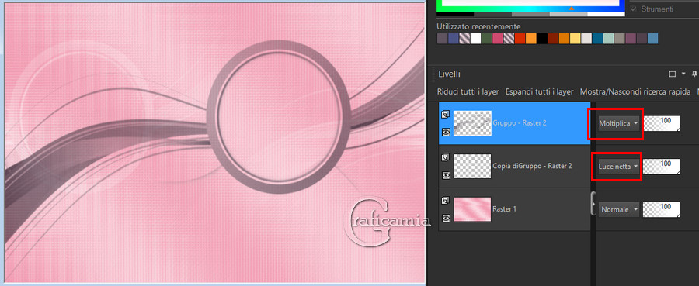Viewport: 699px width, 286px height.
Task: Toggle visibility of Copia diGruppo - Raster 2 layer
Action: click(446, 175)
